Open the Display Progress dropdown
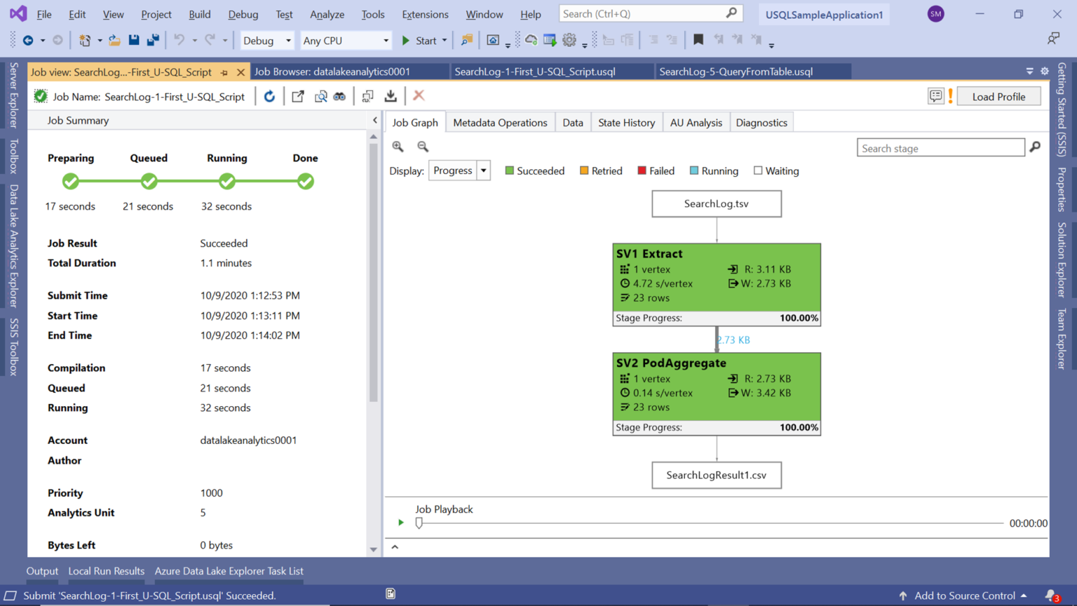 coord(484,170)
